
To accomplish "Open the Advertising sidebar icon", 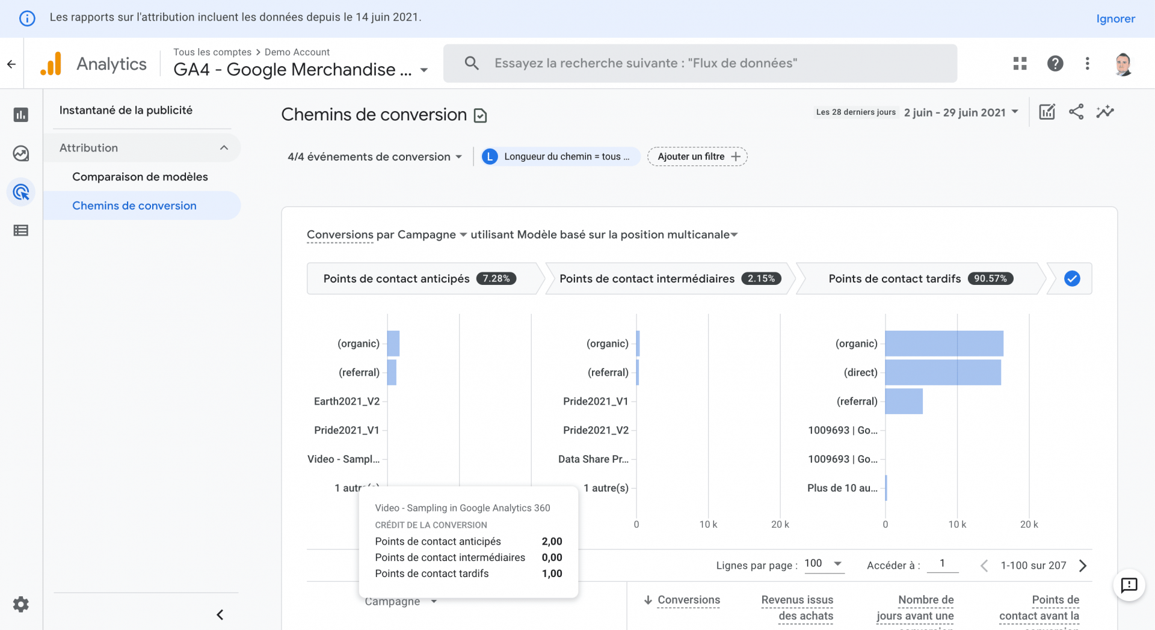I will click(x=21, y=192).
